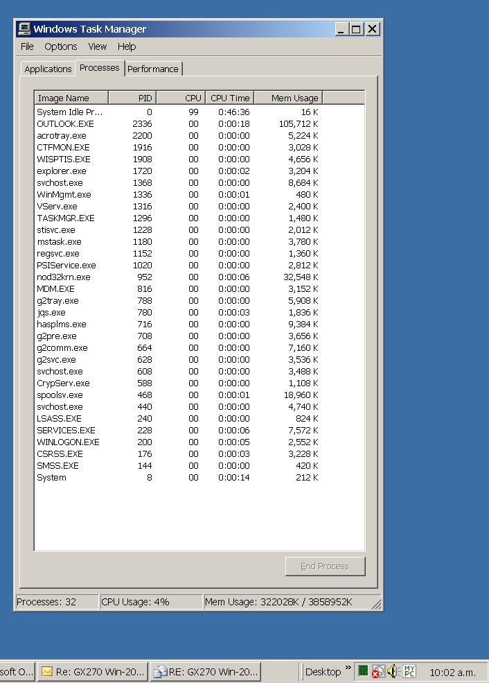489x683 pixels.
Task: Switch to the Applications tab
Action: point(48,69)
